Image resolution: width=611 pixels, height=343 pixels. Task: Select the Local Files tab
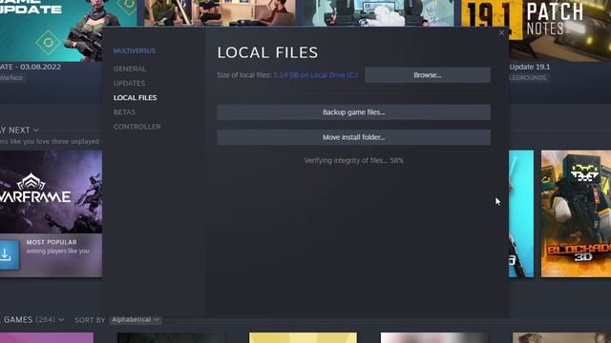(135, 97)
